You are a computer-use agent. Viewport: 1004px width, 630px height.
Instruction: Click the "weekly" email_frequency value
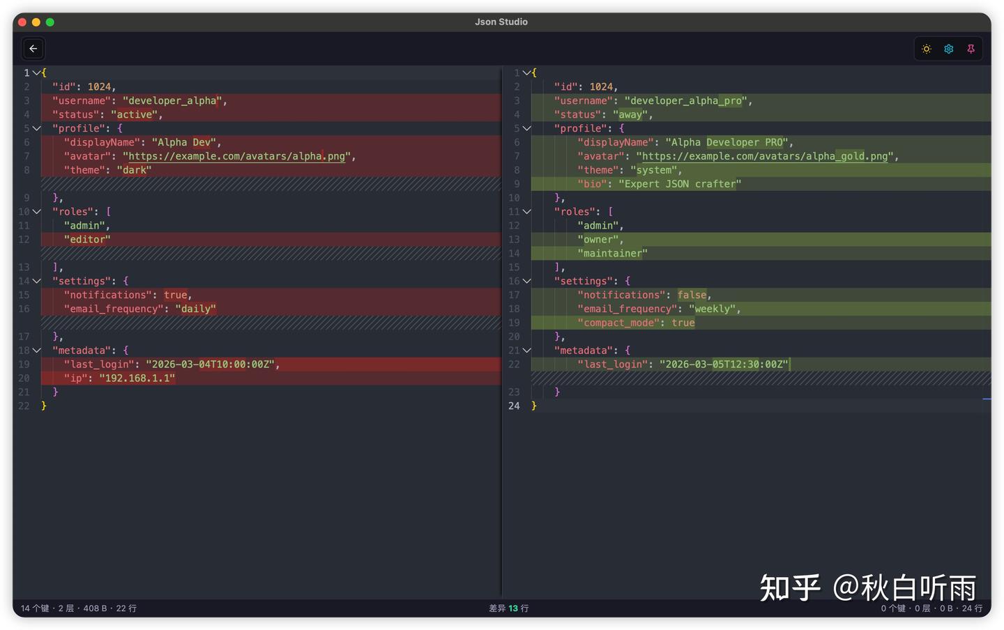[713, 309]
